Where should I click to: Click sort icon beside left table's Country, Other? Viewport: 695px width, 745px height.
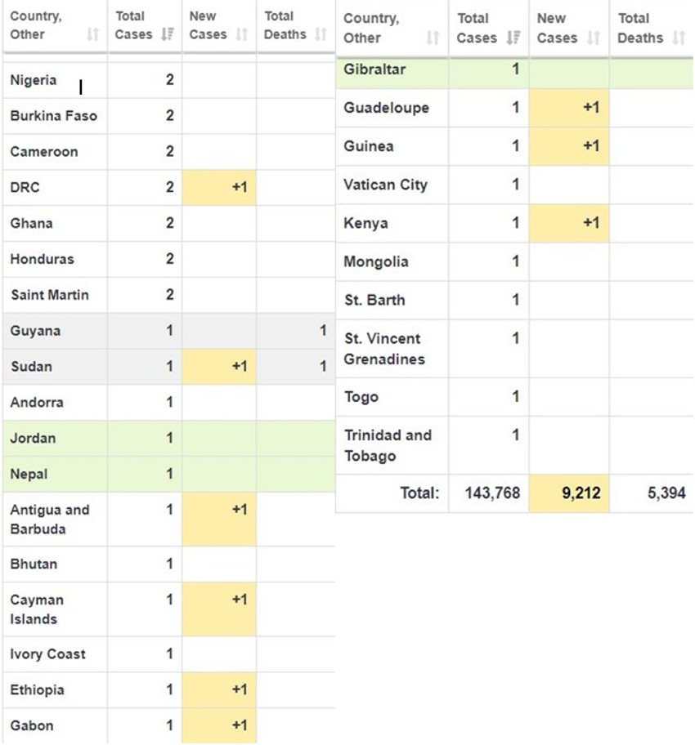point(92,34)
